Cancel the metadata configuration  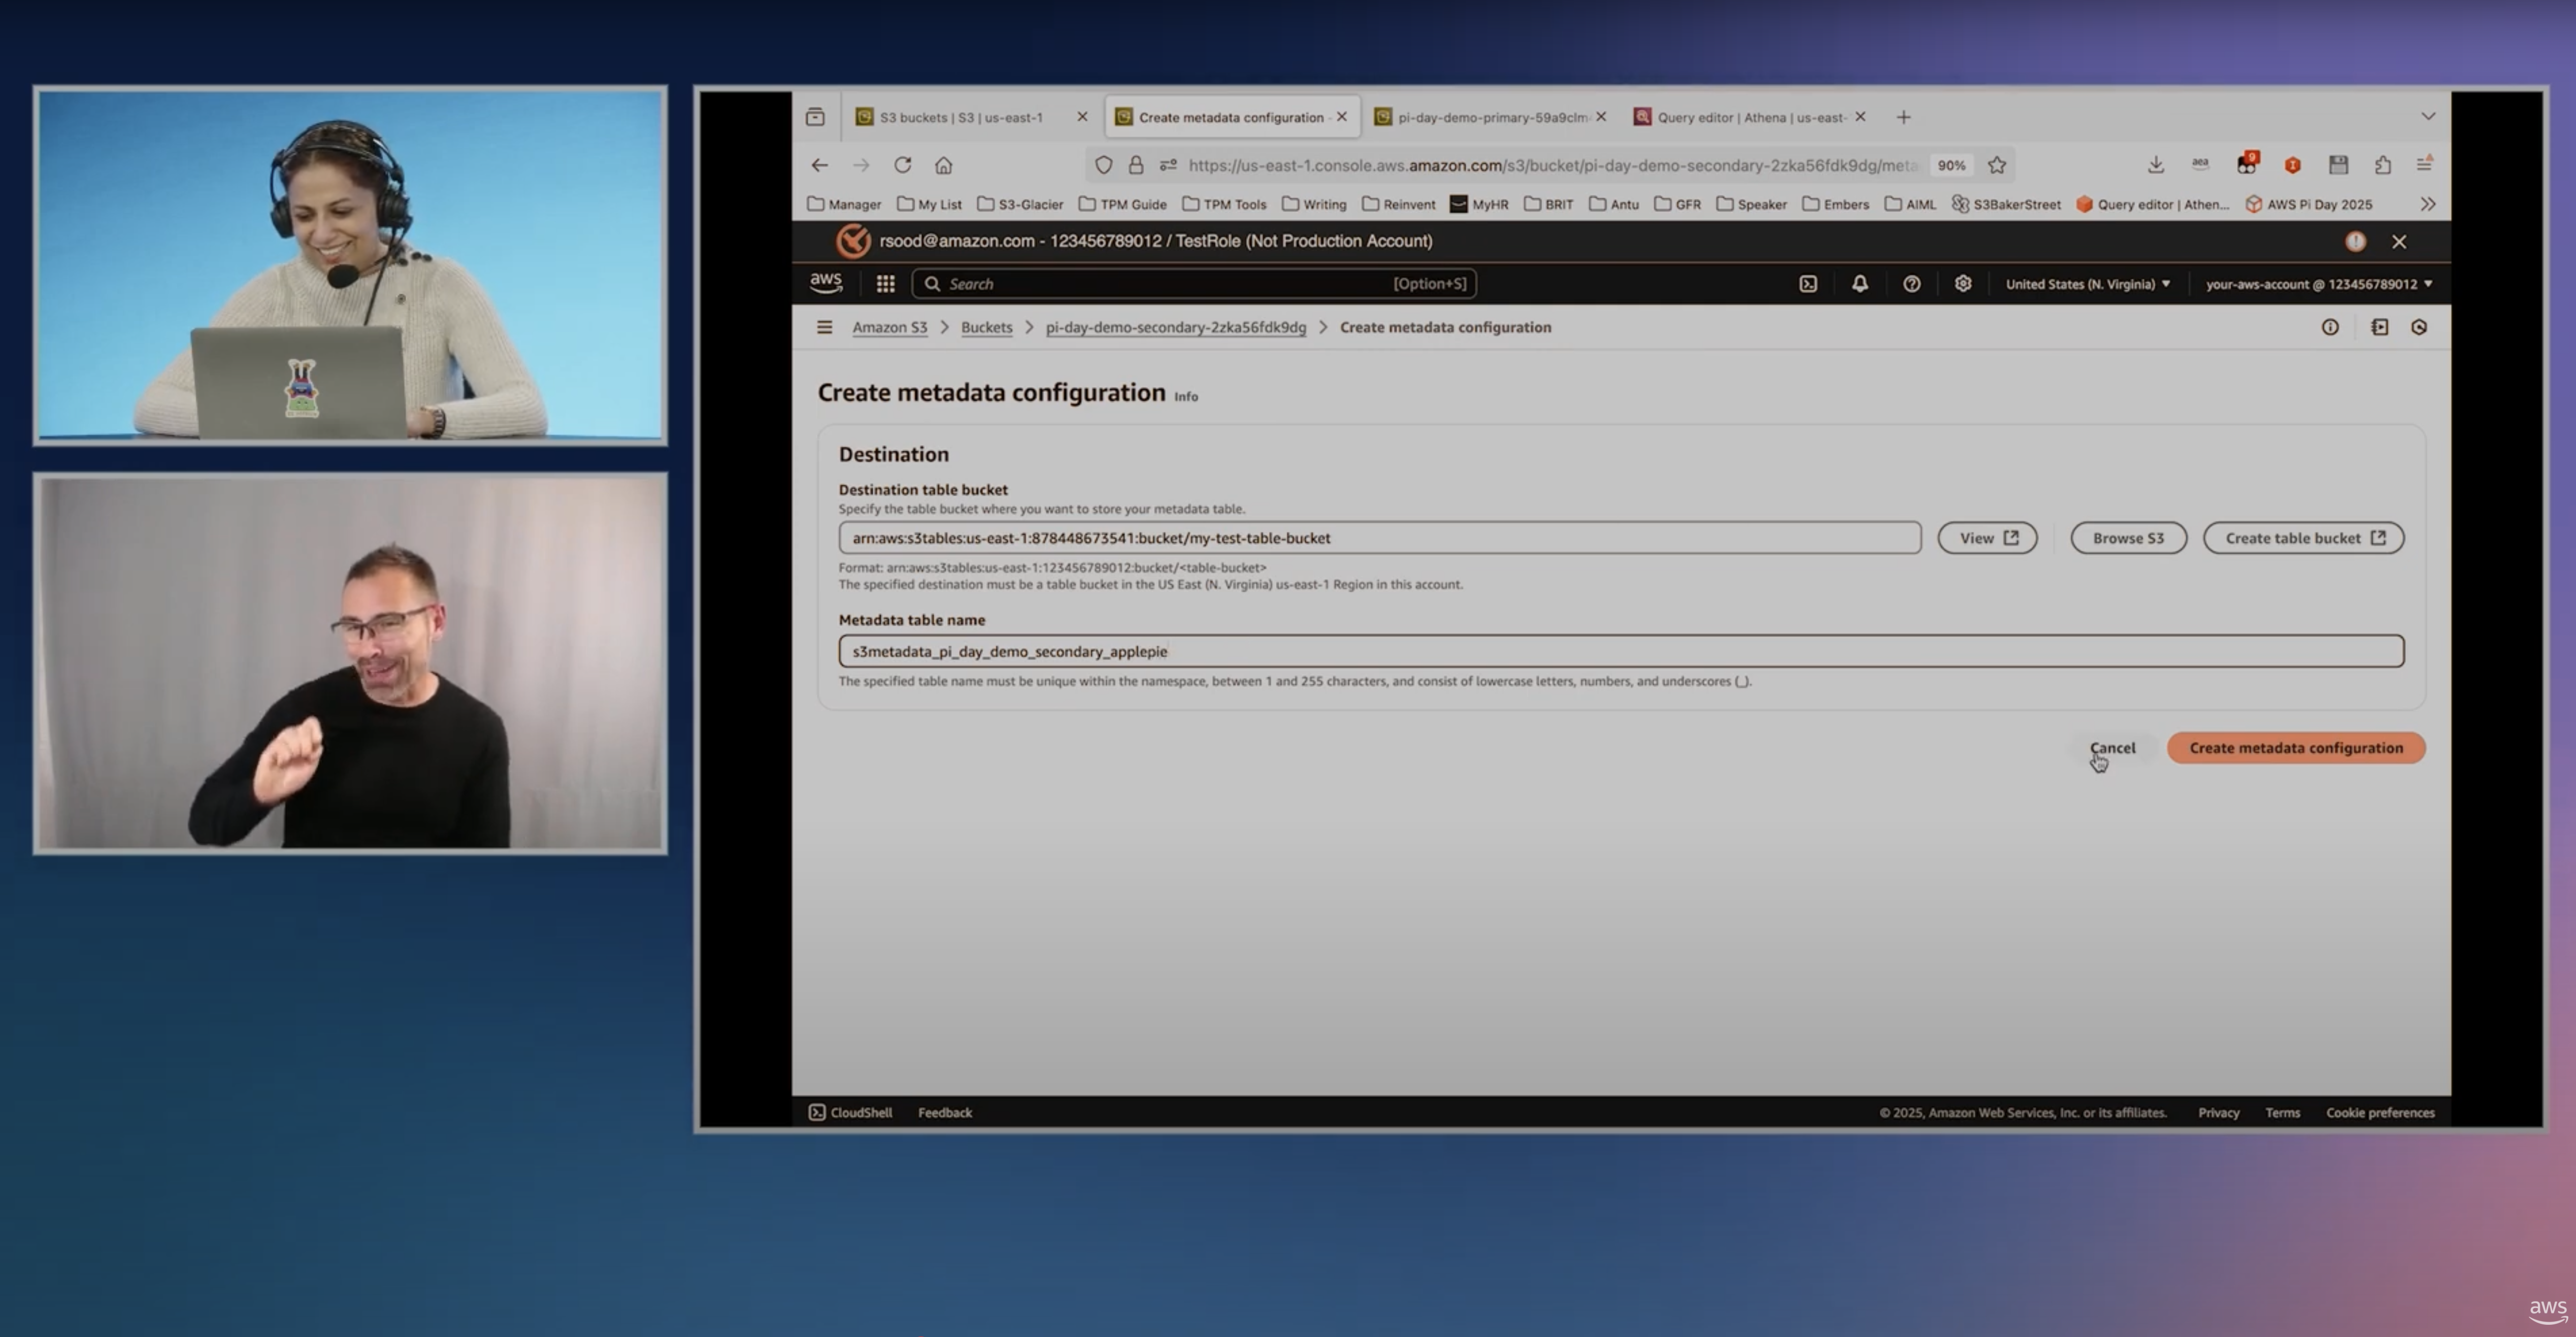(x=2112, y=747)
